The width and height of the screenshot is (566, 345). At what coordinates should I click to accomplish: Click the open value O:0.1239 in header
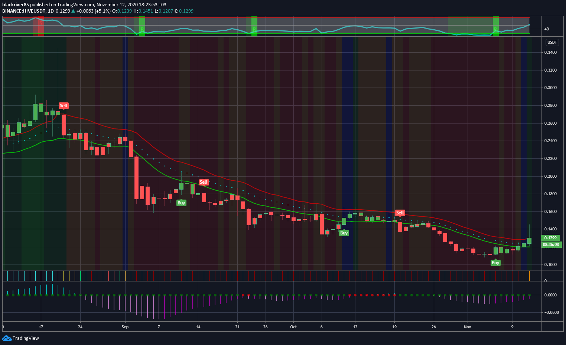tap(122, 11)
